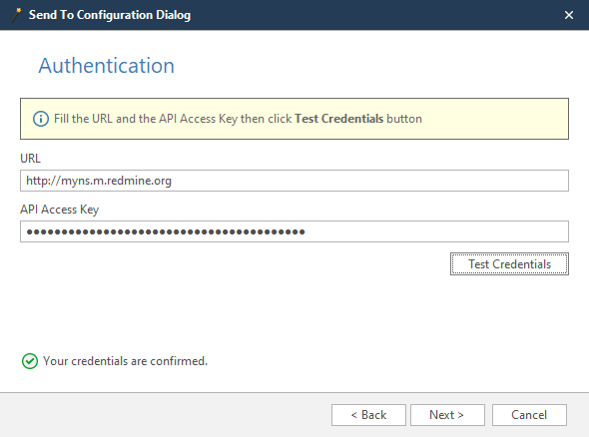The width and height of the screenshot is (589, 437).
Task: Click the API Access Key label
Action: [x=59, y=210]
